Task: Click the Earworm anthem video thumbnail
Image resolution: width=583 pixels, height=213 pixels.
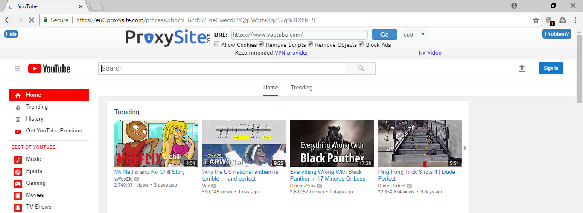Action: click(x=244, y=143)
